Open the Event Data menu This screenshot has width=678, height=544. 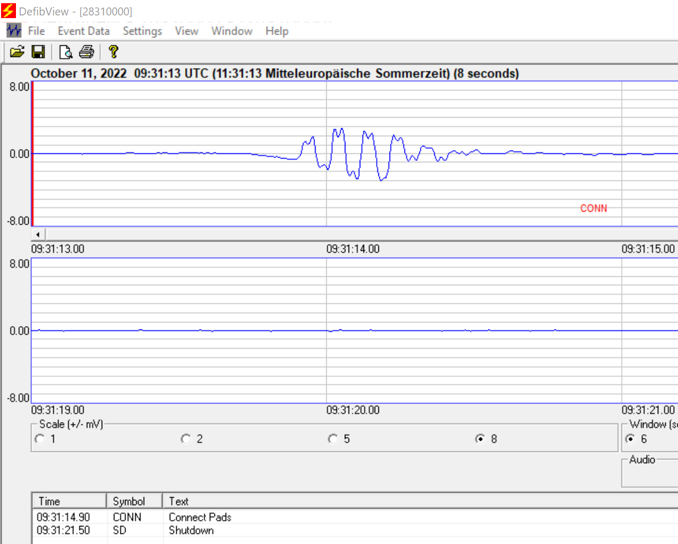tap(84, 31)
